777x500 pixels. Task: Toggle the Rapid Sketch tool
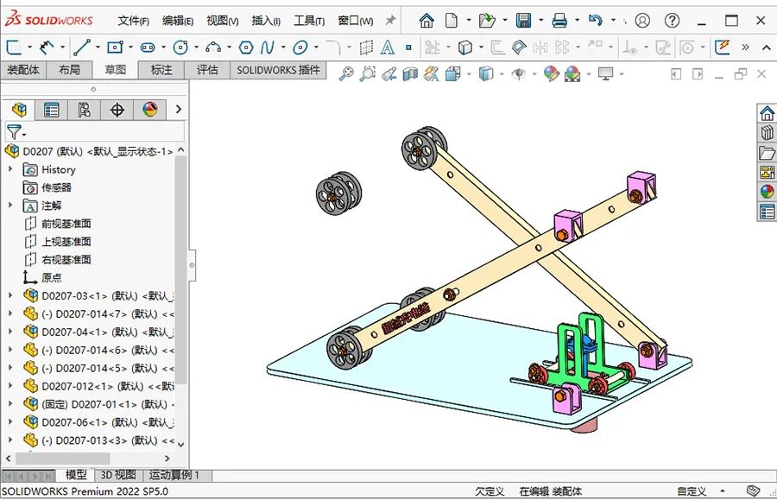click(x=723, y=47)
